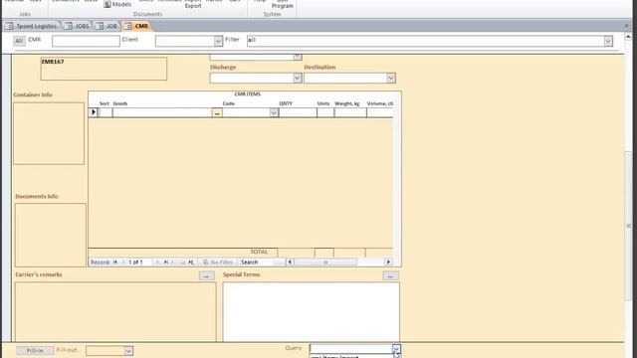Screen dimensions: 637x358
Task: Click the Fill-in button
Action: coord(35,350)
